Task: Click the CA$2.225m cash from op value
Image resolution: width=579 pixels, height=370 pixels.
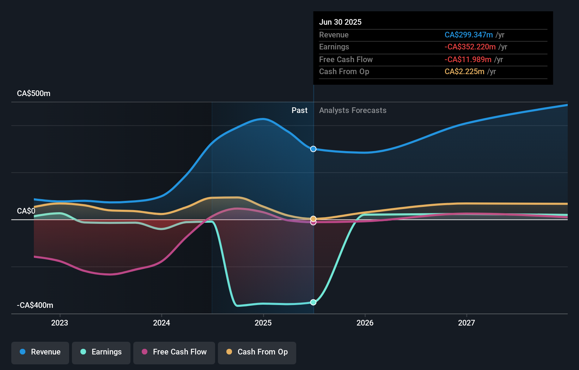Action: tap(464, 72)
